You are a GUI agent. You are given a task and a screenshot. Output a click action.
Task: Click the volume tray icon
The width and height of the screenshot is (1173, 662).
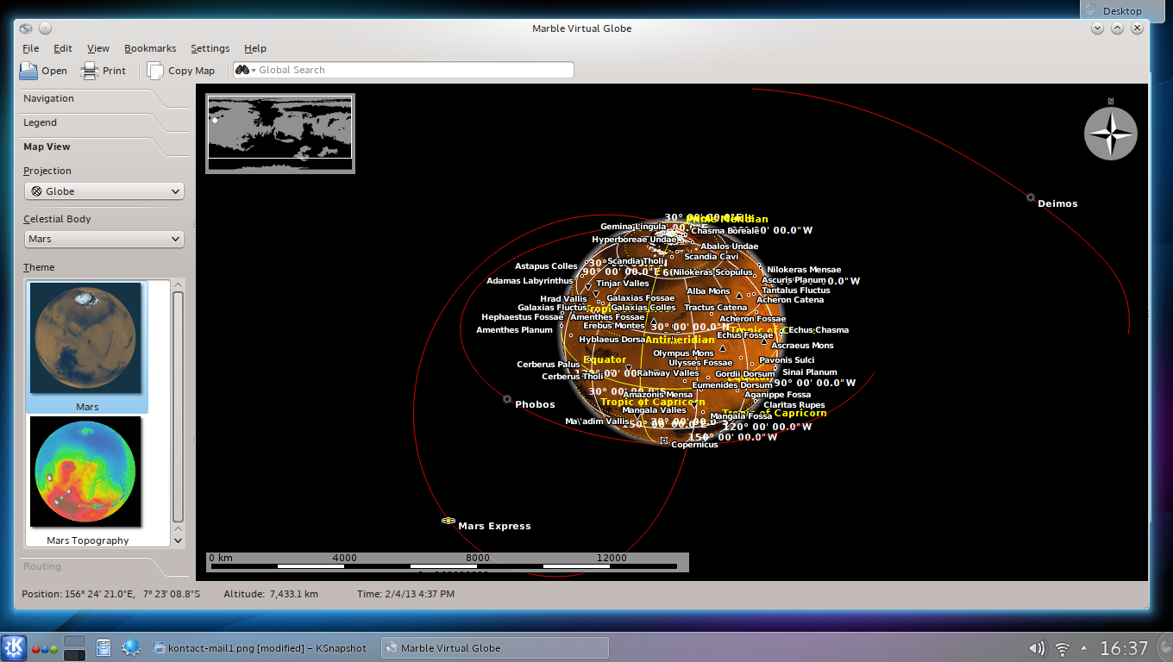coord(1037,648)
